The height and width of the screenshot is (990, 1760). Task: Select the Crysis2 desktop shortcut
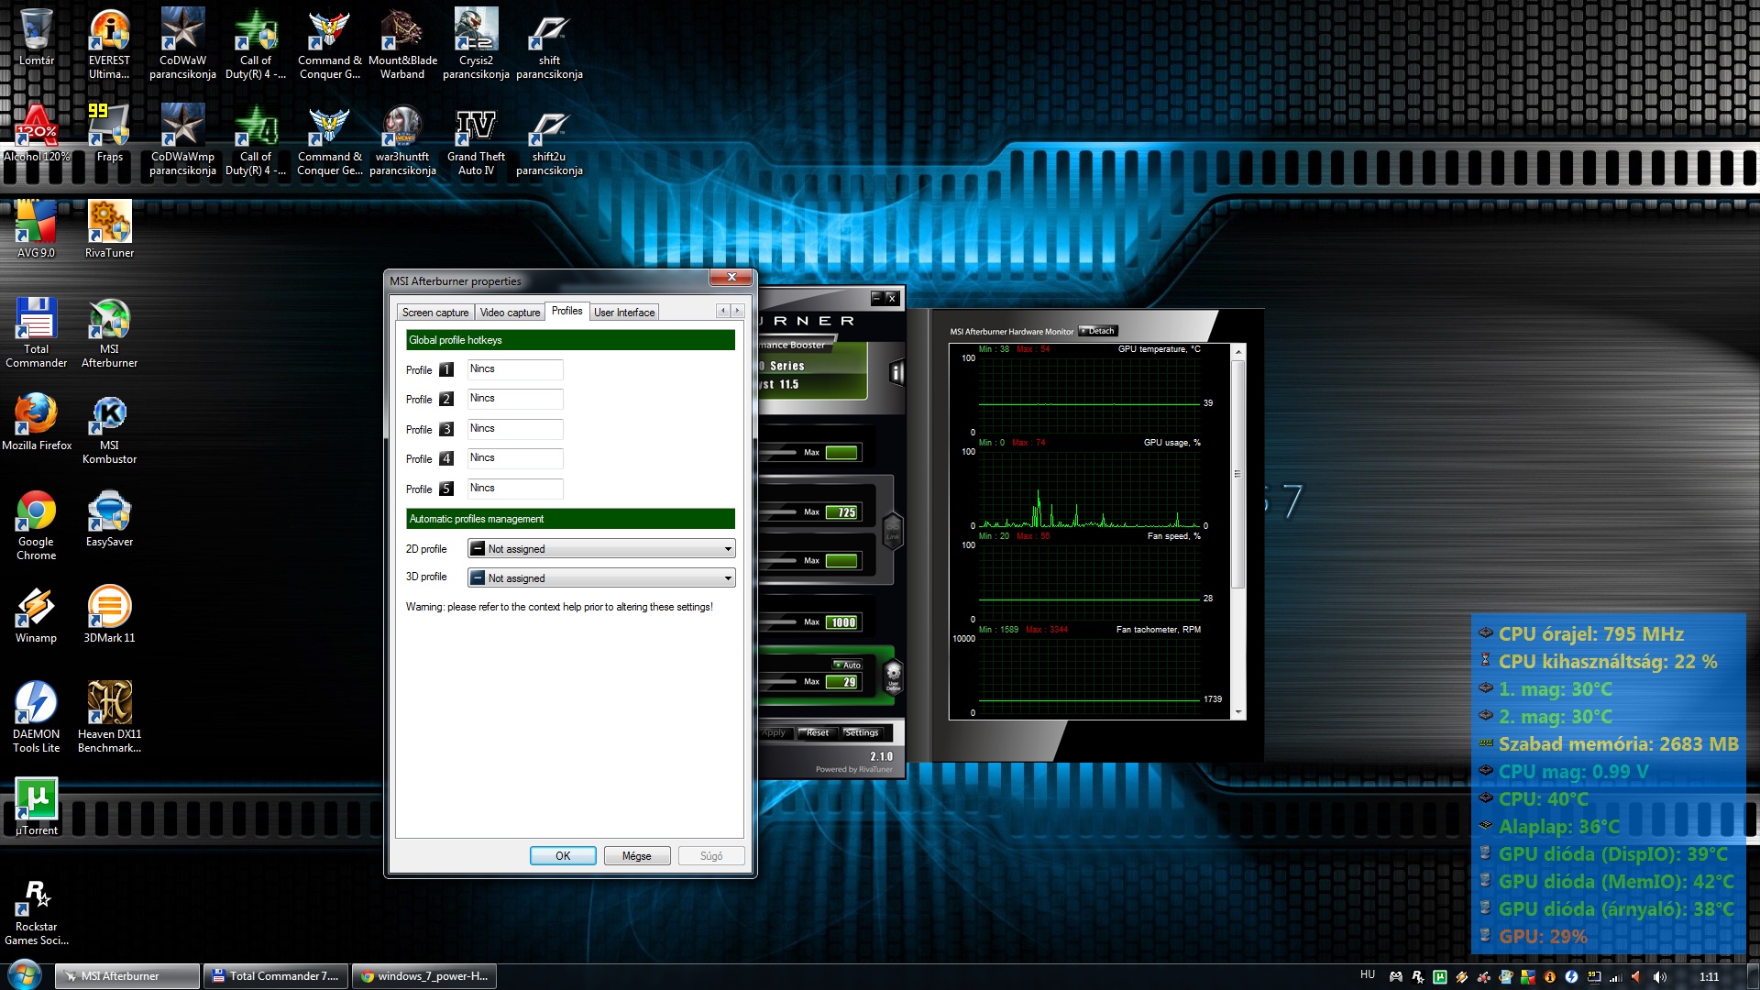(x=476, y=44)
